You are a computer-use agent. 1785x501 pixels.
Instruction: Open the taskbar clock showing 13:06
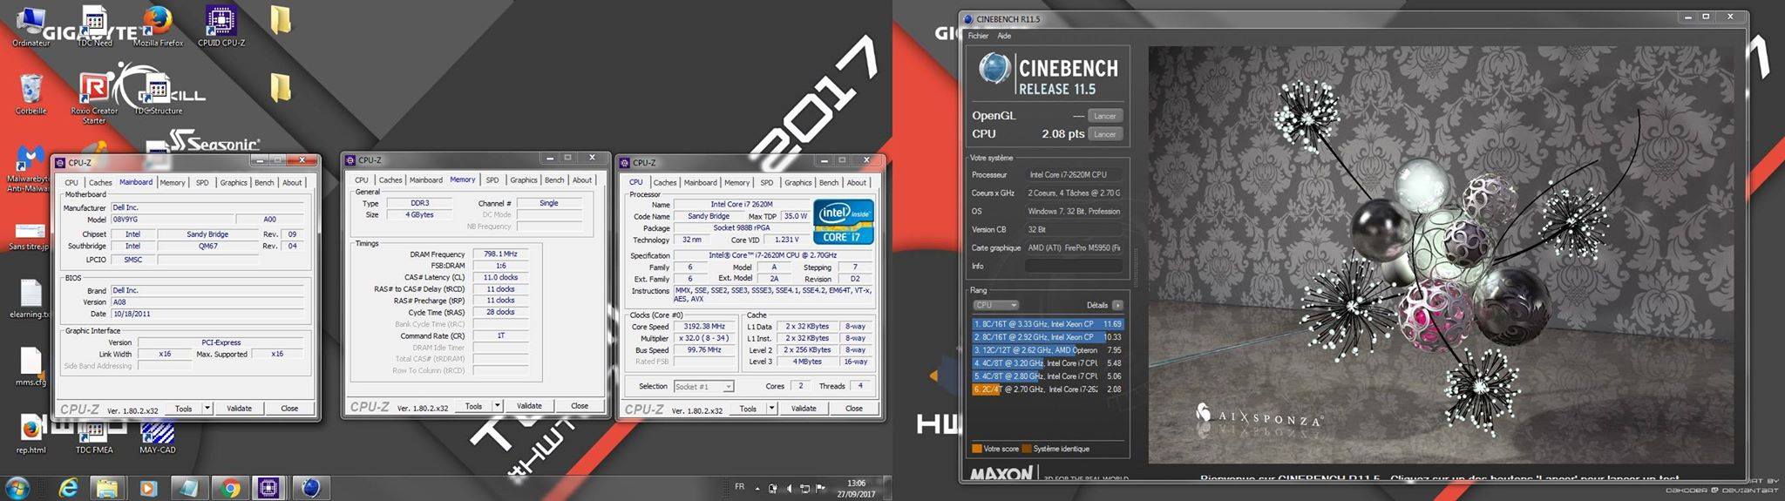pyautogui.click(x=857, y=488)
